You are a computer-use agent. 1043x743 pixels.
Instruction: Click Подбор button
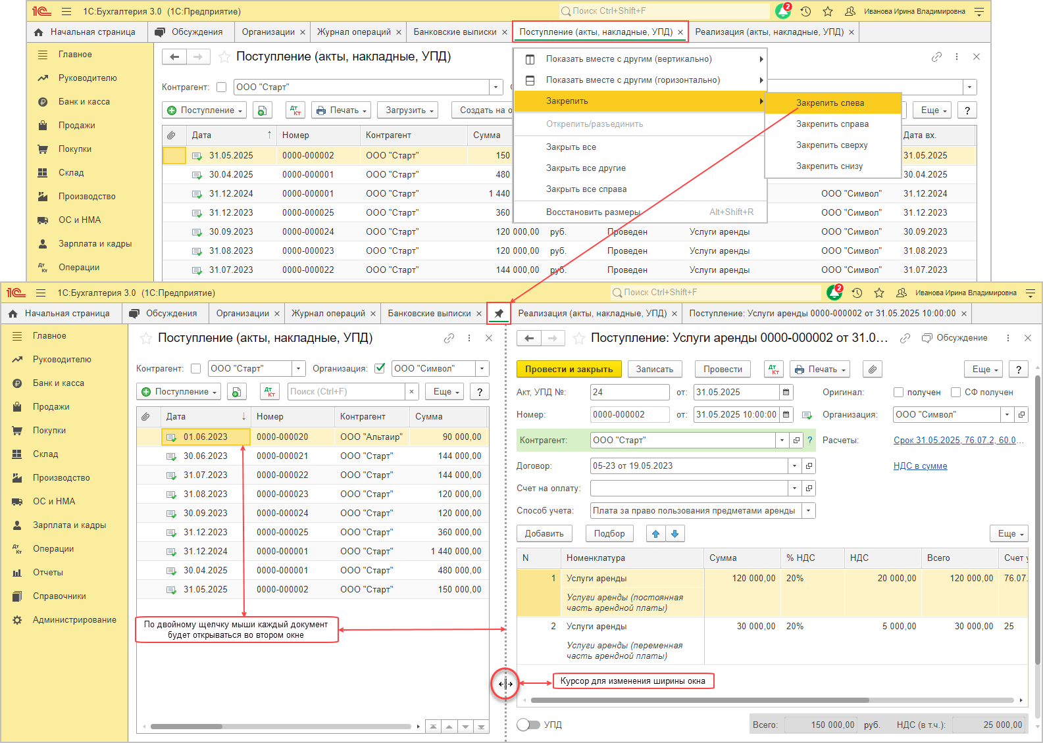coord(609,534)
